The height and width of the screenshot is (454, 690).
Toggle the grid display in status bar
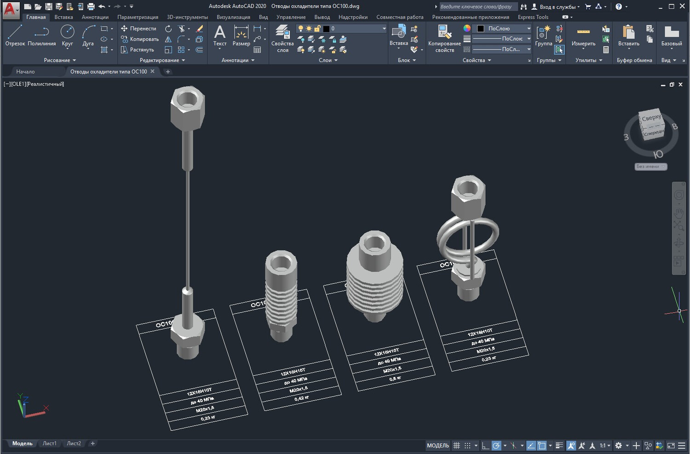click(456, 445)
